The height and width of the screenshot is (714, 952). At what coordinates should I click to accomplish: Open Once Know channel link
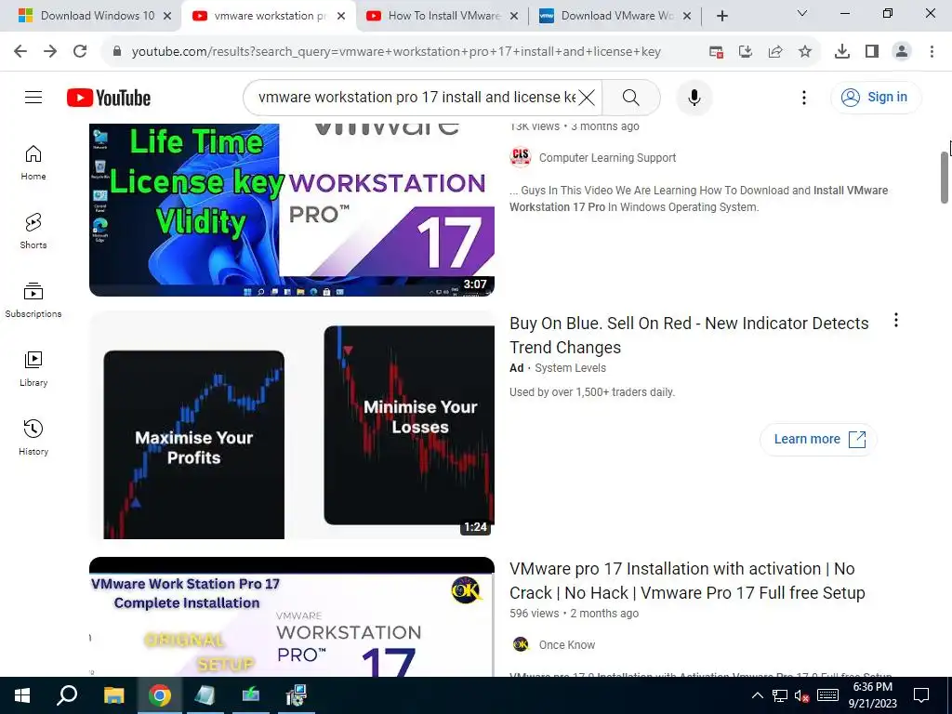567,645
